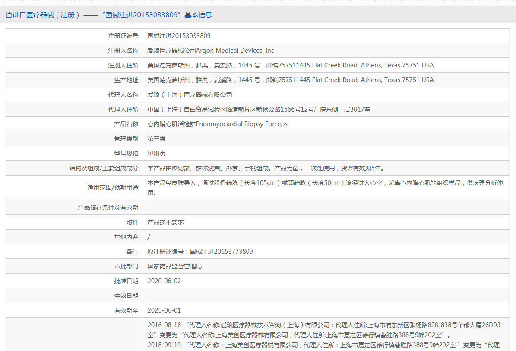Select agent name 爱琅（上海）医疗器械有限公司
The height and width of the screenshot is (351, 516).
[190, 95]
